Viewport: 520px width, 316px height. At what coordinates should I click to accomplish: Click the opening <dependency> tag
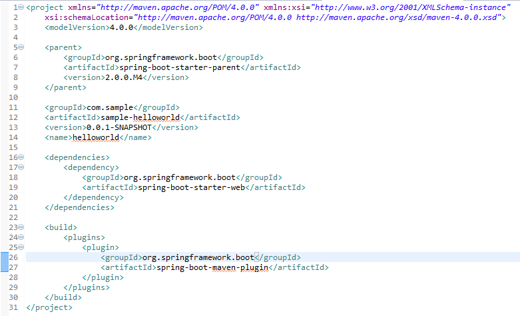91,167
